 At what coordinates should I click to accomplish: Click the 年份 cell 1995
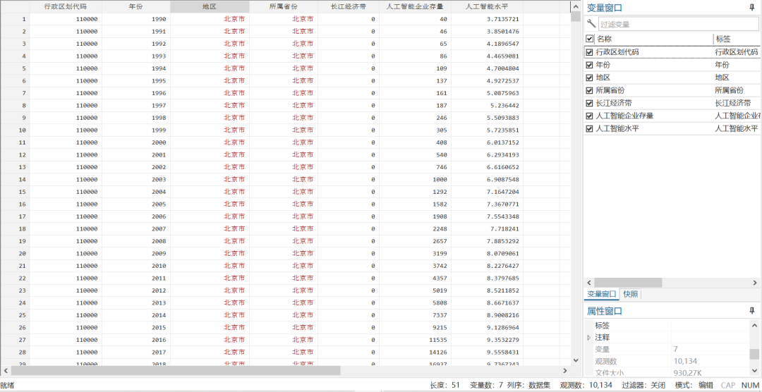[x=136, y=80]
